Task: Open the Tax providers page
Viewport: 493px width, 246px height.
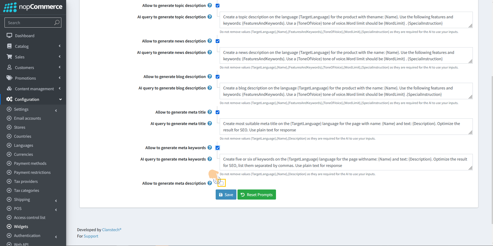Action: pos(25,181)
